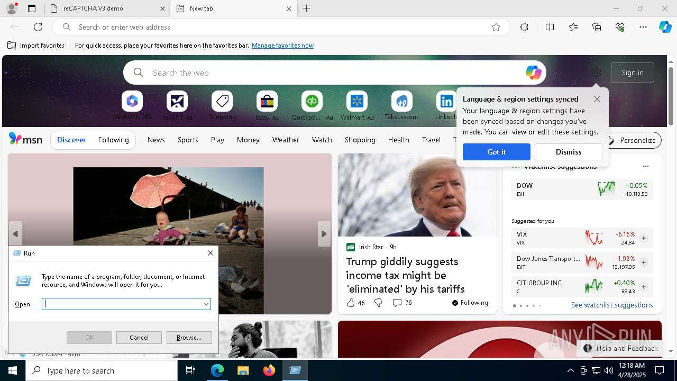The height and width of the screenshot is (381, 677).
Task: Open the Favorites list icon
Action: (x=573, y=27)
